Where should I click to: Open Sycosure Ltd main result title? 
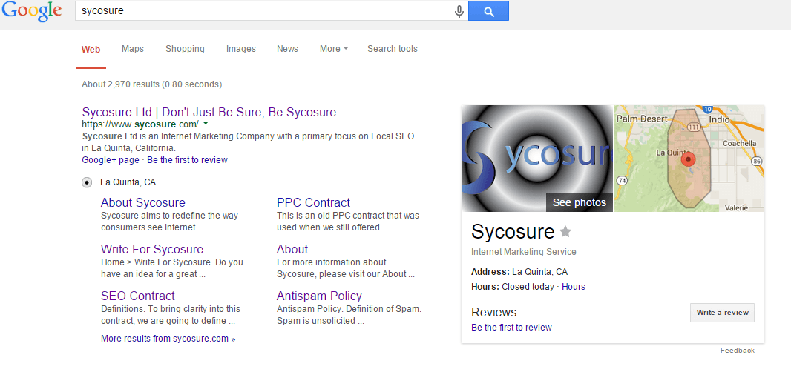coord(209,112)
